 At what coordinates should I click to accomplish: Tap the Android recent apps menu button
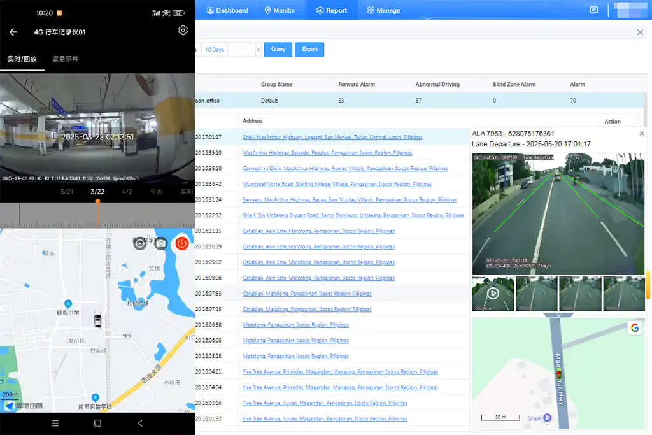coord(55,424)
